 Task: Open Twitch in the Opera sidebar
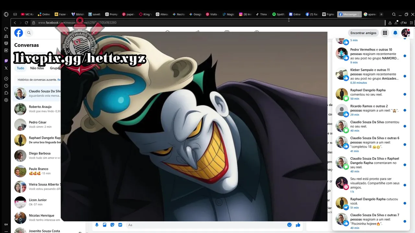6,61
